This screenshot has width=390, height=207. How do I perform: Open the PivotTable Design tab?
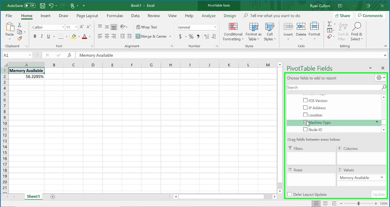tap(230, 16)
